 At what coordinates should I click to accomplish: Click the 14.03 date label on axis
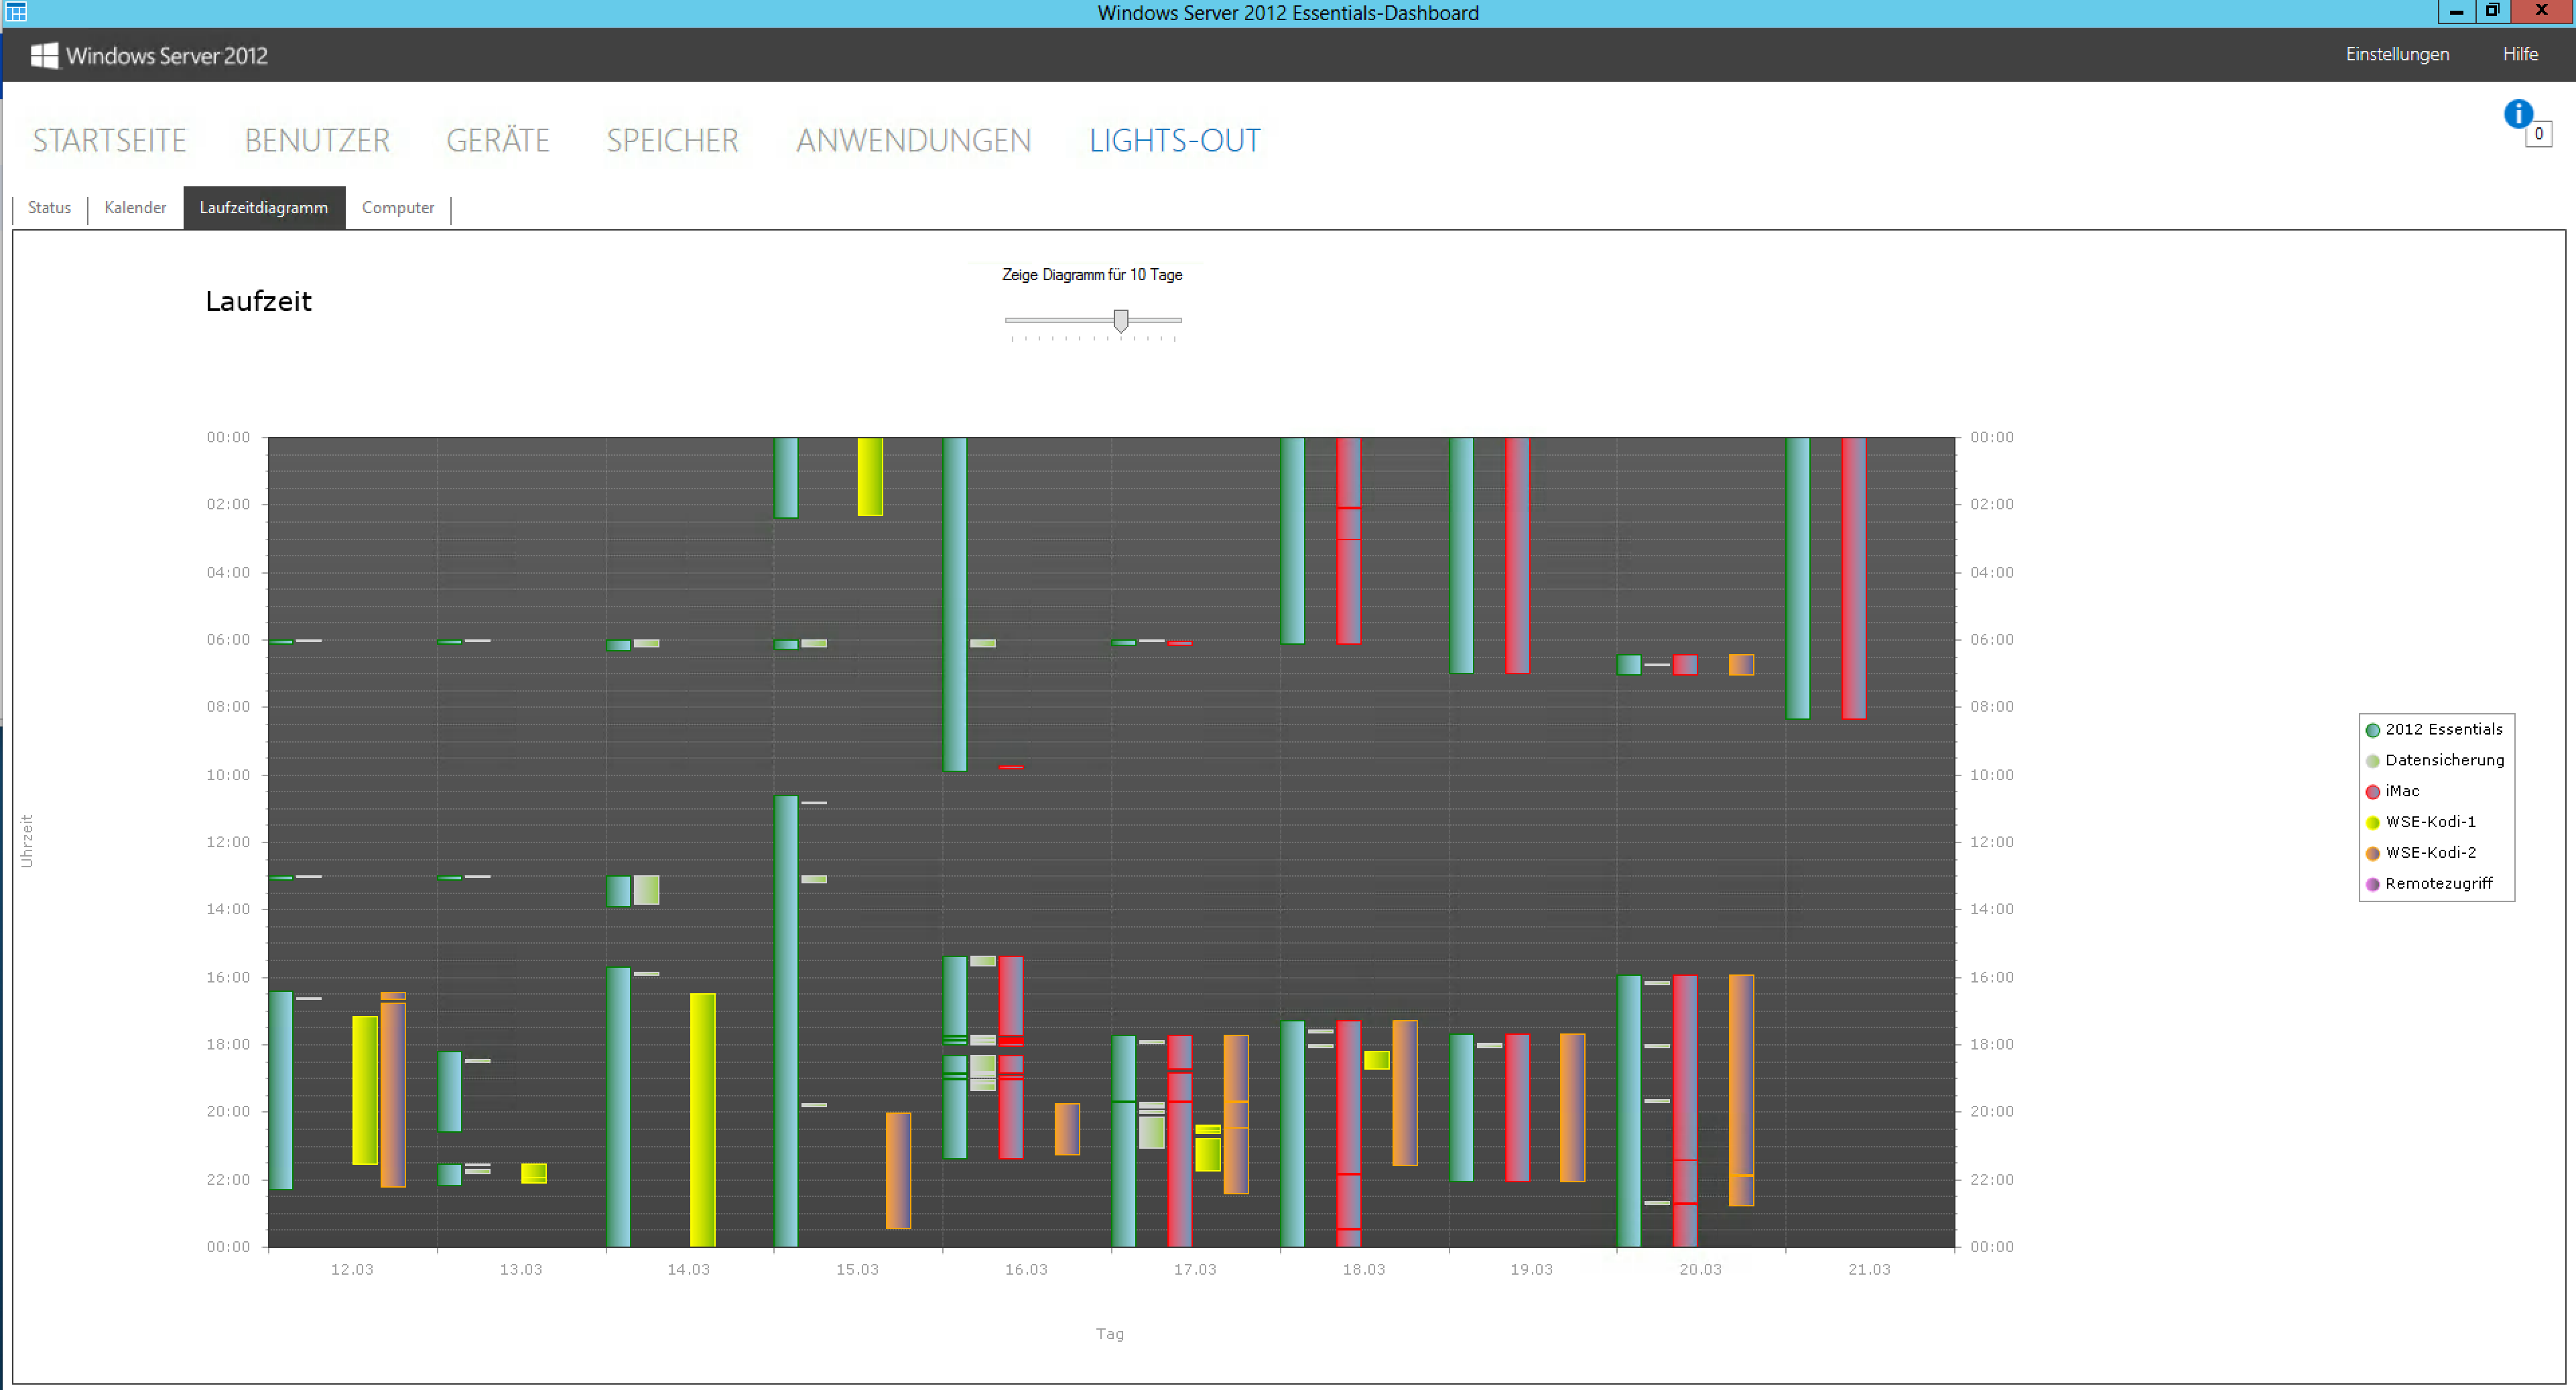point(689,1270)
